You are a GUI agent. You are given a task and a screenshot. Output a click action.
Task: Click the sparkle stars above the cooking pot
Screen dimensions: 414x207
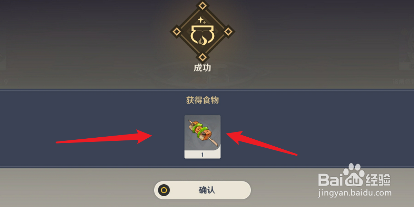[202, 20]
